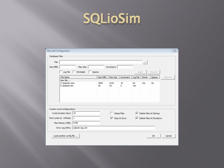224x168 pixels.
Task: Click the Remove button
Action: (x=168, y=77)
